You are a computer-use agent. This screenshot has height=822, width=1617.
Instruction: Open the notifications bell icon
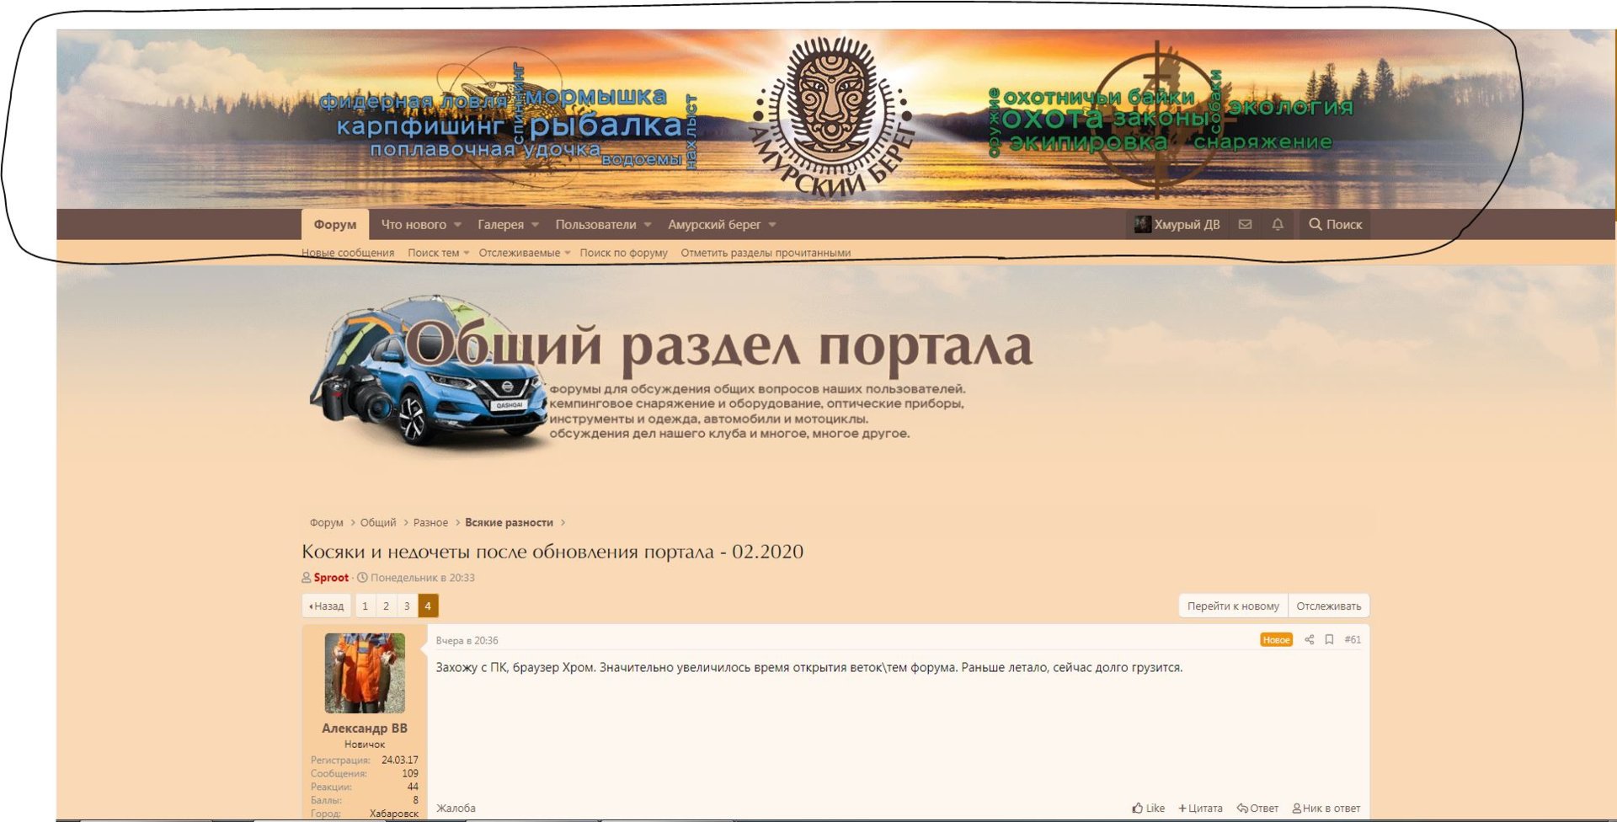1278,225
